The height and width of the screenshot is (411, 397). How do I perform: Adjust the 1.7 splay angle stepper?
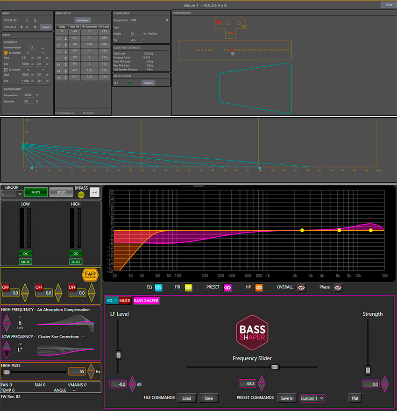(x=65, y=39)
